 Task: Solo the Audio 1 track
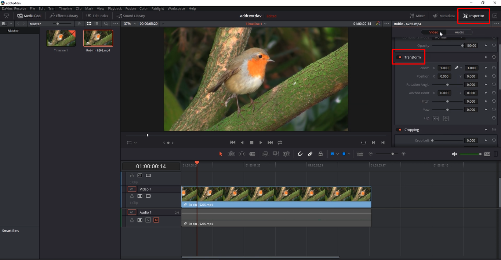click(148, 220)
